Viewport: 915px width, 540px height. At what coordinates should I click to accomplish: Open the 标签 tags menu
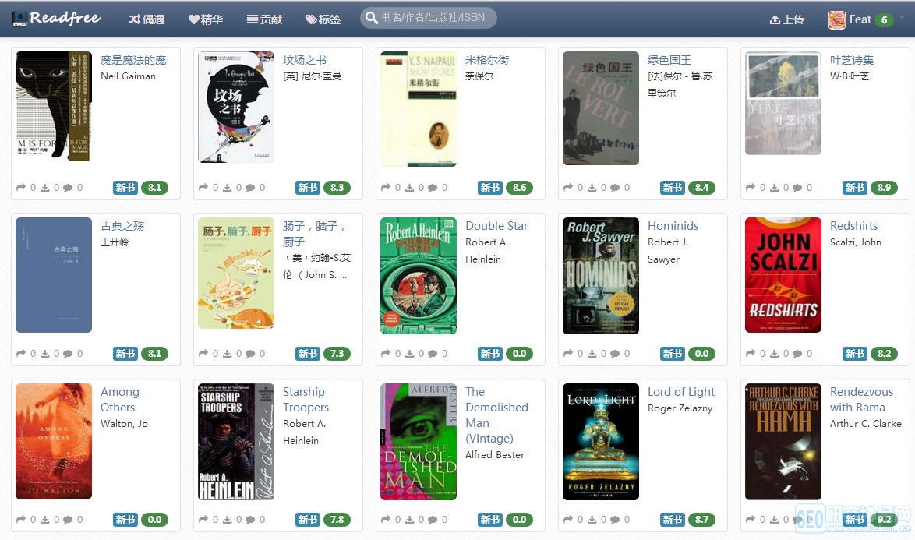tap(323, 19)
